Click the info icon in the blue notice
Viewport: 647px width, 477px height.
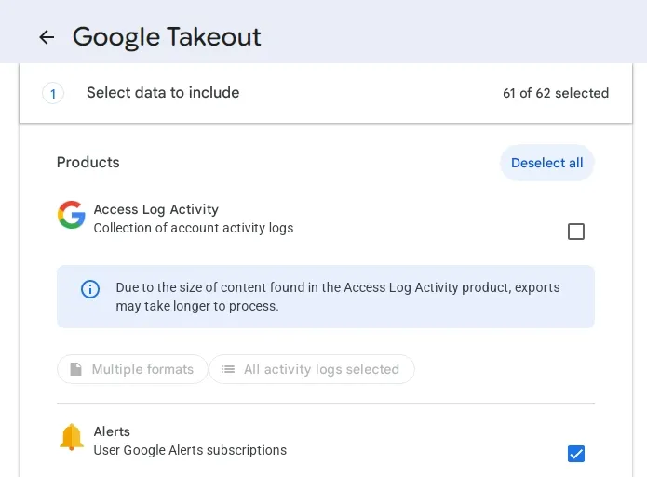pyautogui.click(x=90, y=289)
